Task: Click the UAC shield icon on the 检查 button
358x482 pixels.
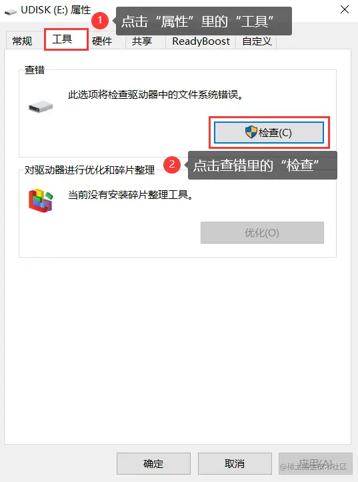Action: [x=251, y=132]
